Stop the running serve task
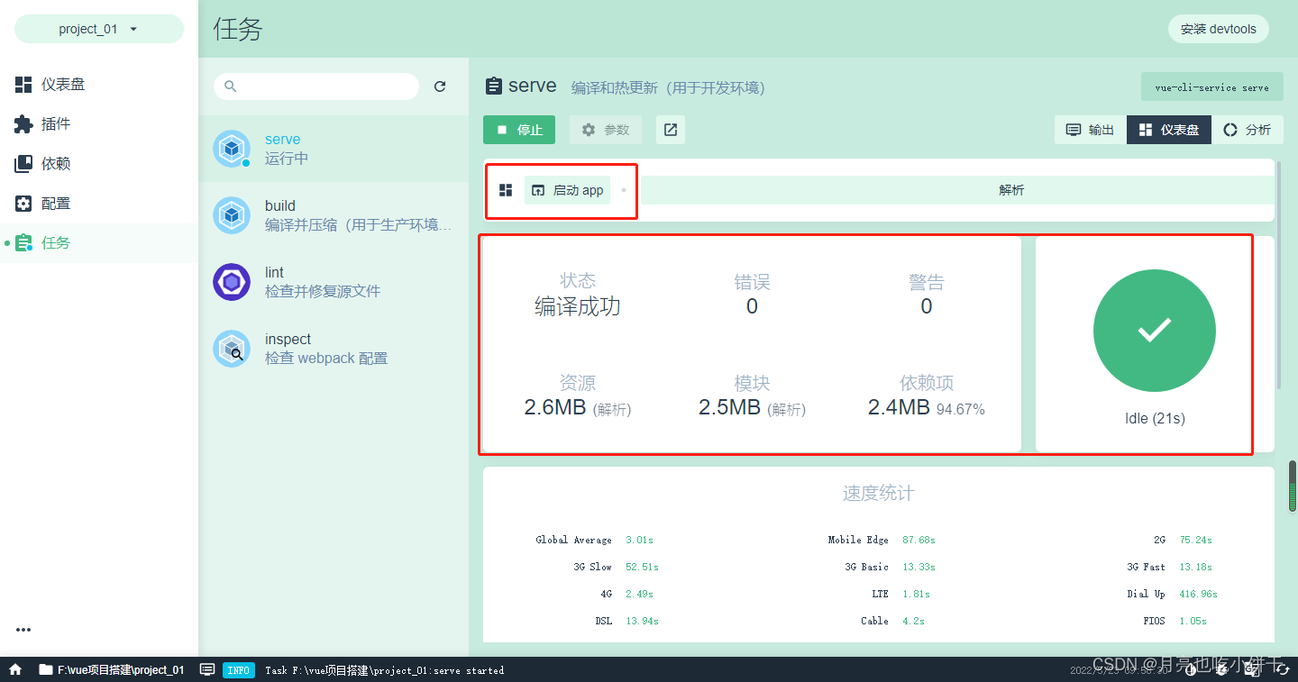Viewport: 1298px width, 682px height. click(x=519, y=130)
